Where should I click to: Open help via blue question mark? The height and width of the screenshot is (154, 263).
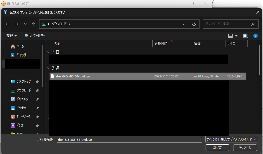click(256, 36)
